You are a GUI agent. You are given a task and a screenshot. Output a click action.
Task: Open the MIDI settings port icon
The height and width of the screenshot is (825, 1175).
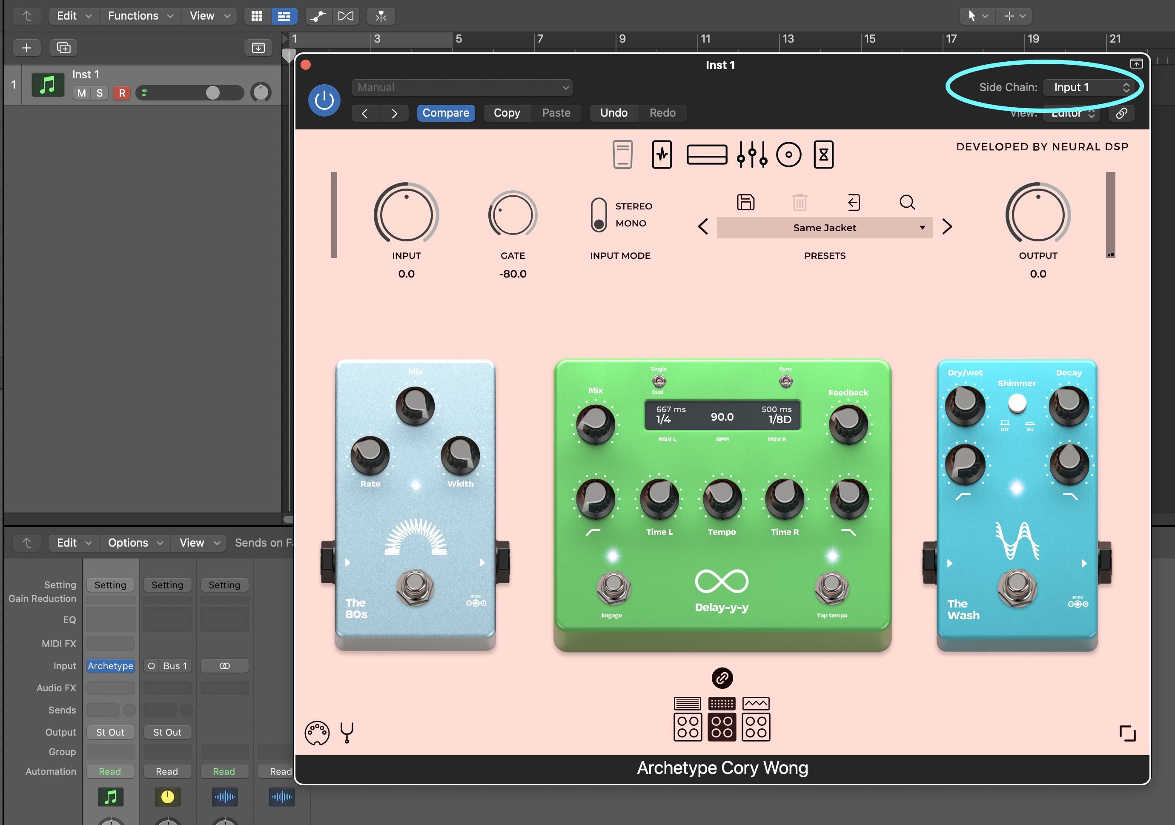point(317,733)
